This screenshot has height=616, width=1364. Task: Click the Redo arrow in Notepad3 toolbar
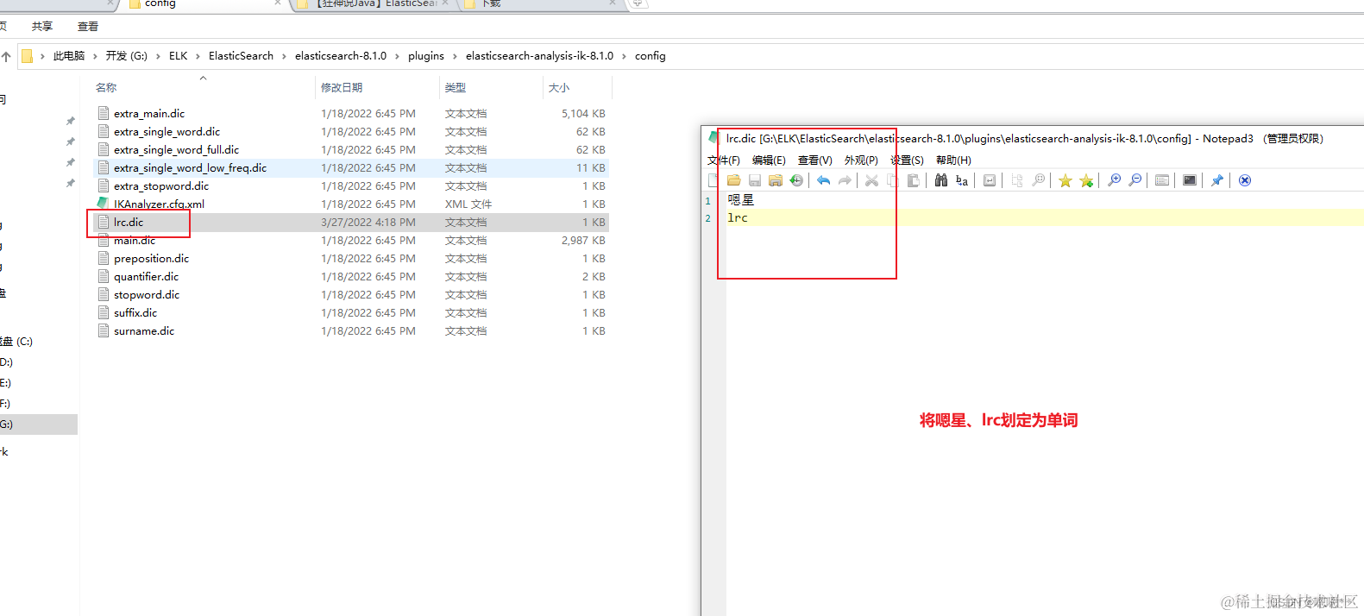coord(845,180)
